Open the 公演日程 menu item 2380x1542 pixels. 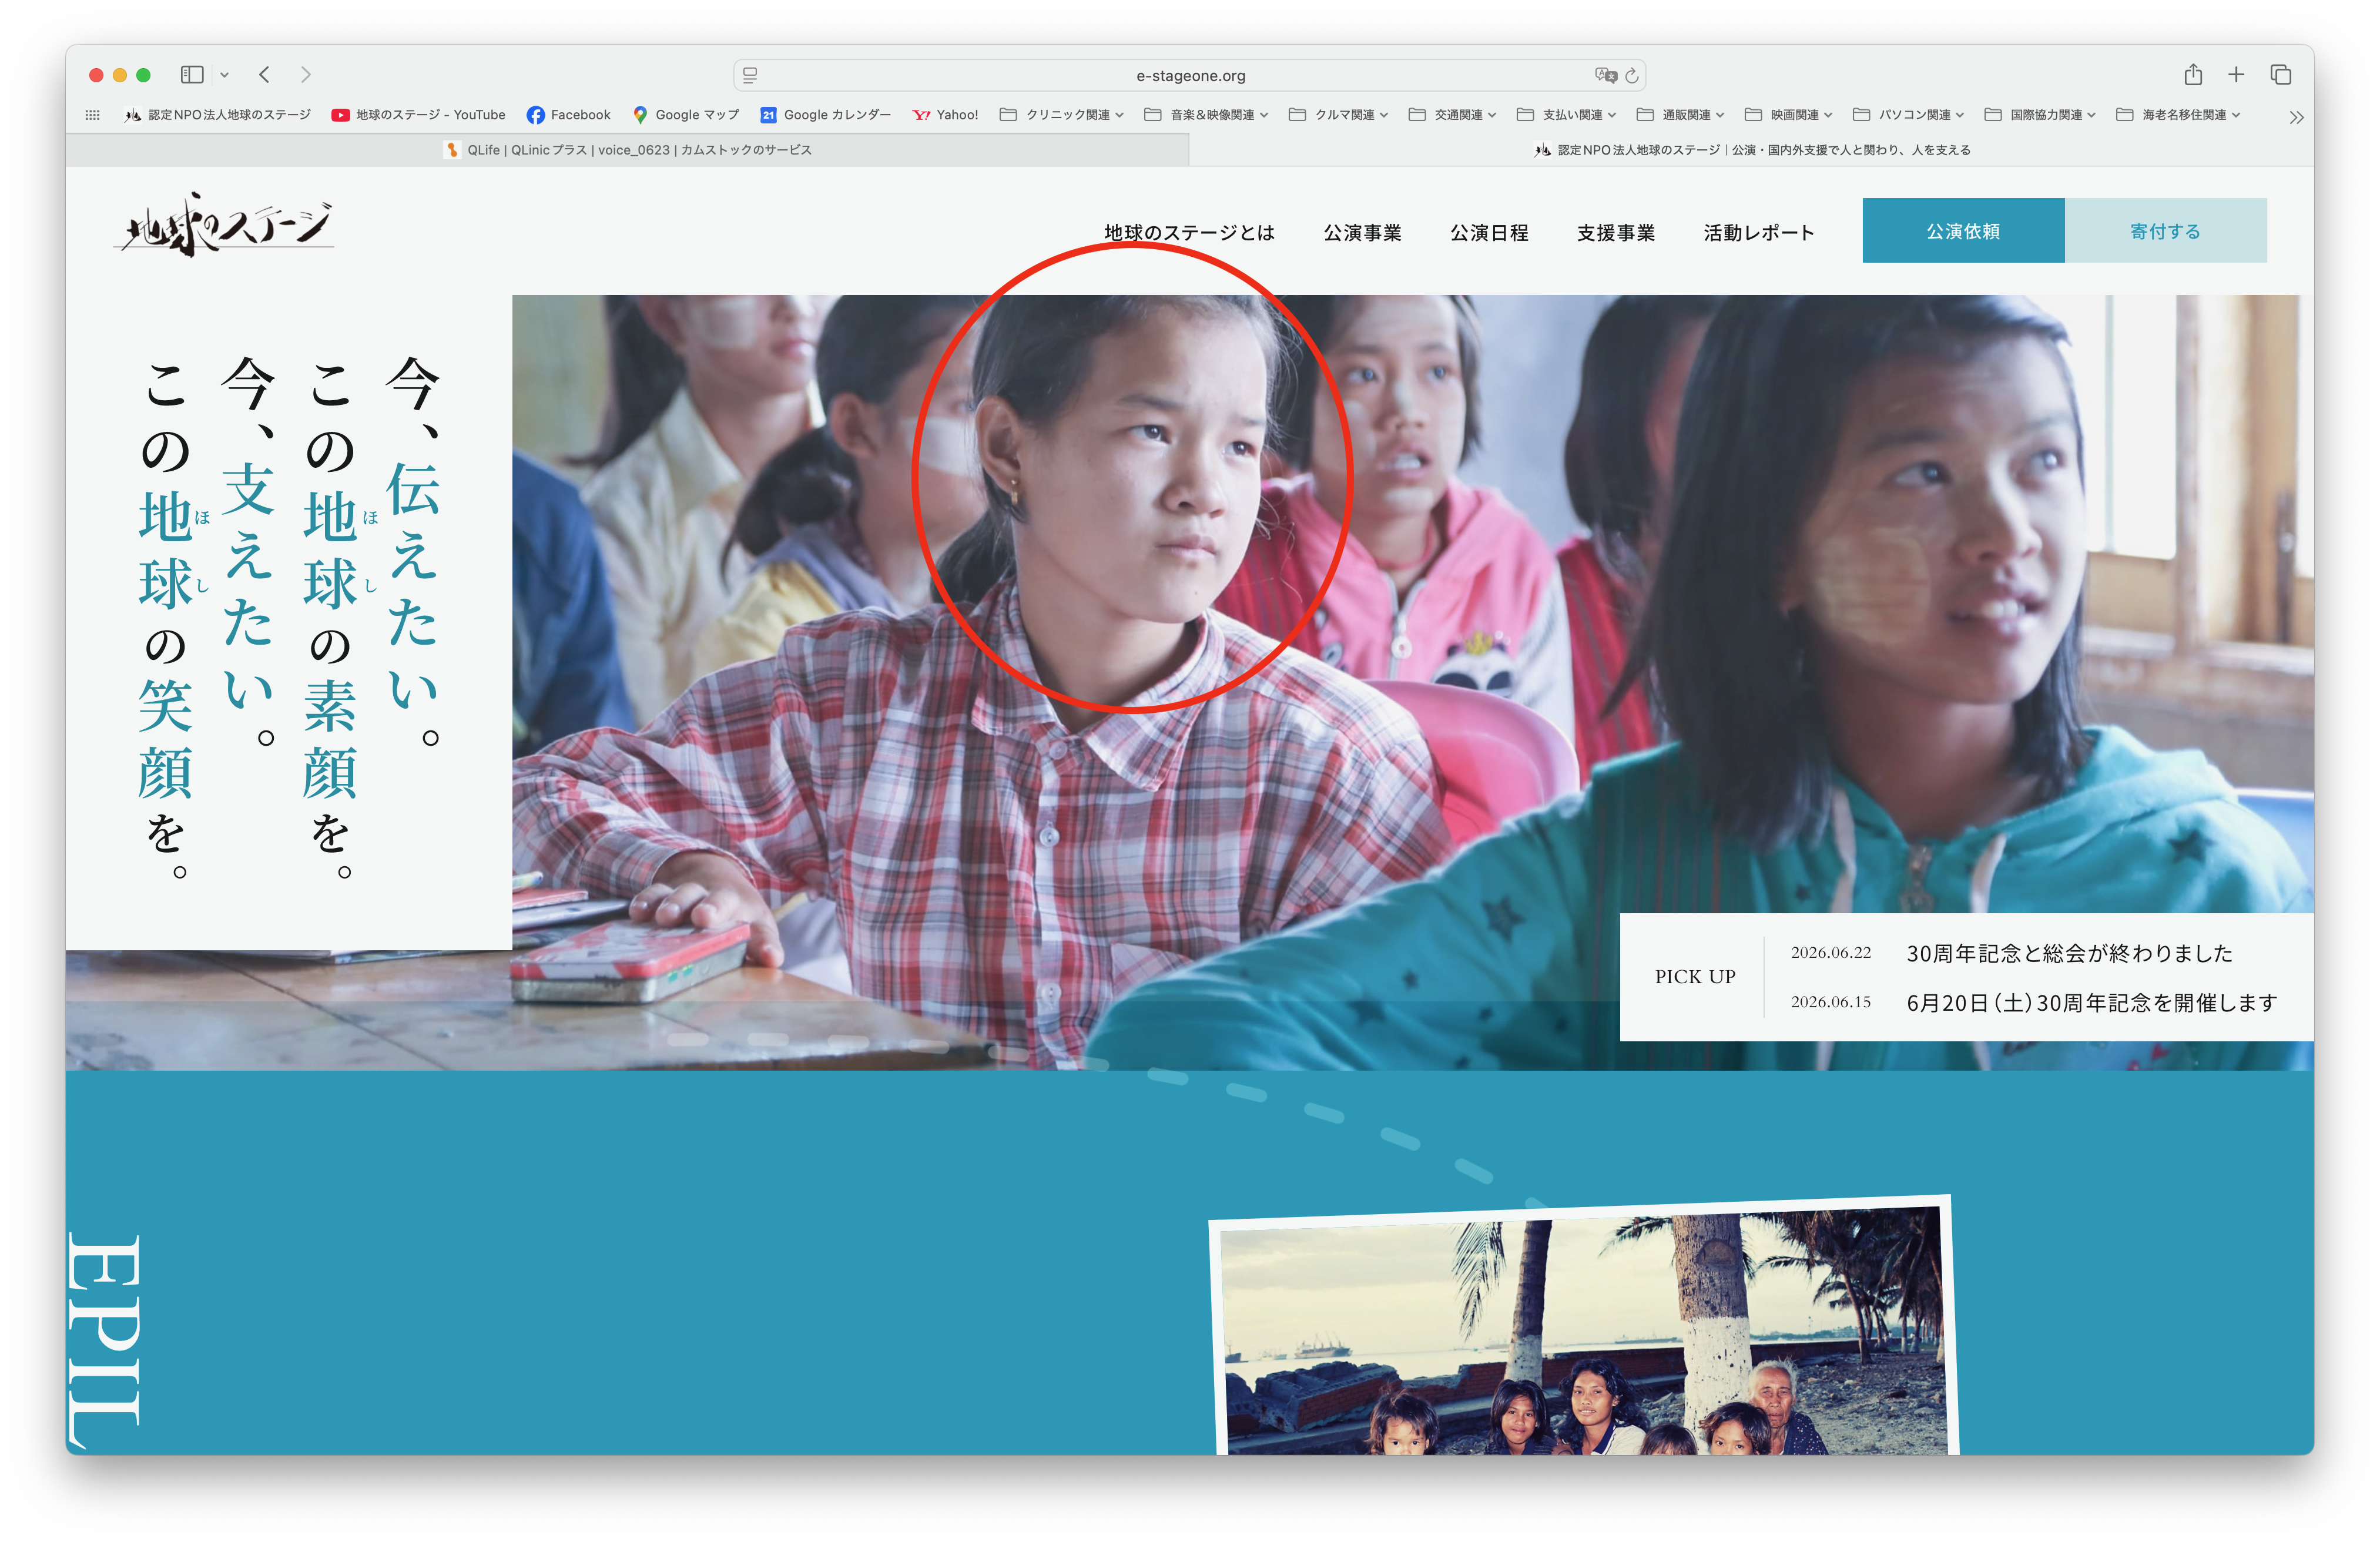click(1489, 233)
